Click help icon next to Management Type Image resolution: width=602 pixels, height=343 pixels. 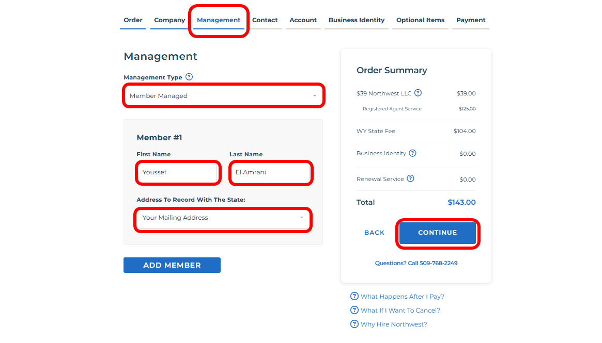pyautogui.click(x=189, y=77)
